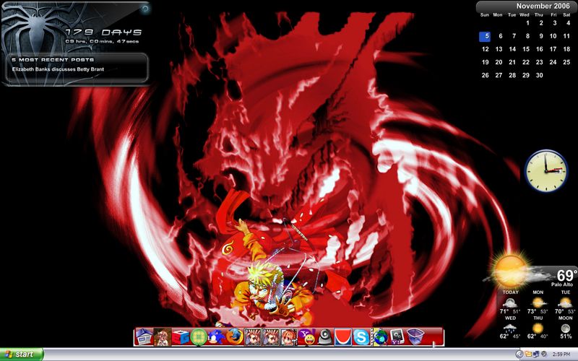Viewport: 578px width, 361px height.
Task: Click the large sun icon on weather widget
Action: [510, 271]
